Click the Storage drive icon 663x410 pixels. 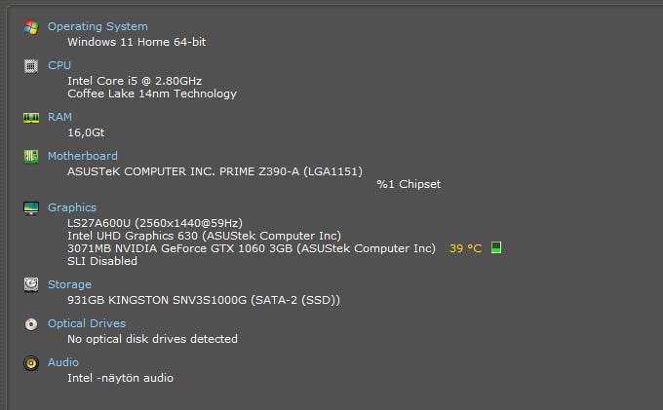[31, 285]
